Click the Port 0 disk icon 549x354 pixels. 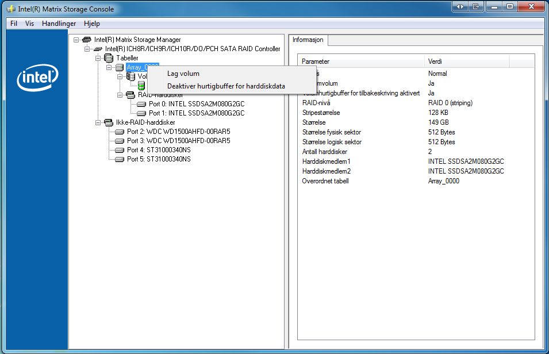(141, 105)
